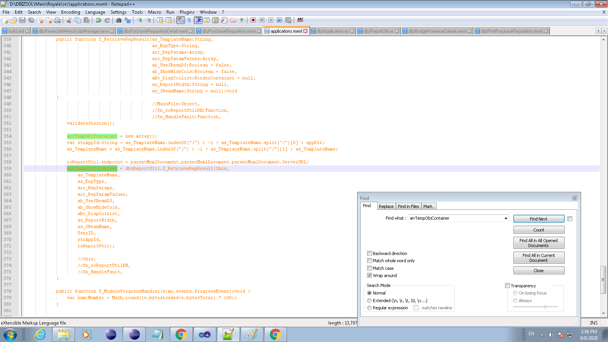The height and width of the screenshot is (342, 608).
Task: Click the Copy toolbar icon
Action: click(78, 20)
